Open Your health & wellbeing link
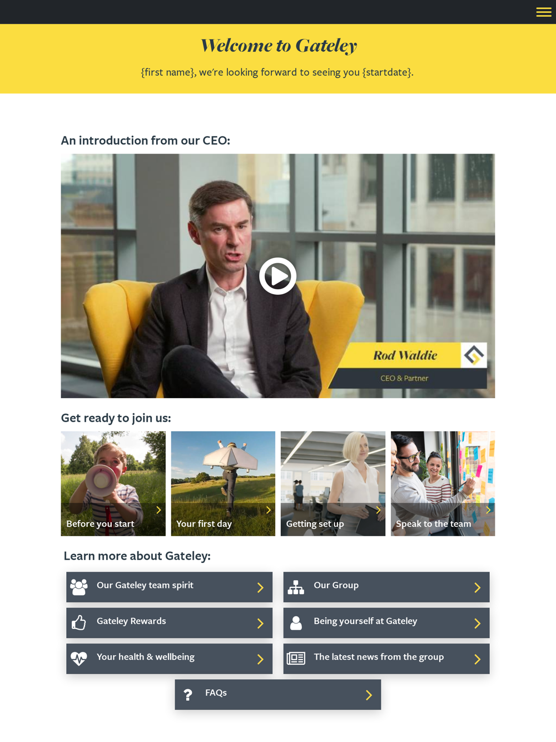This screenshot has width=556, height=742. [170, 659]
